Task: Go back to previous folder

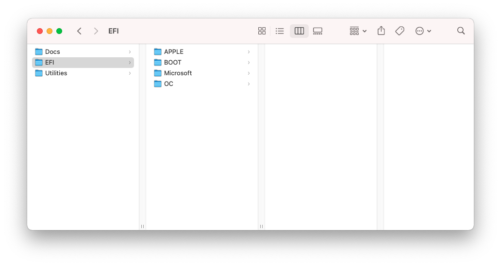Action: 79,31
